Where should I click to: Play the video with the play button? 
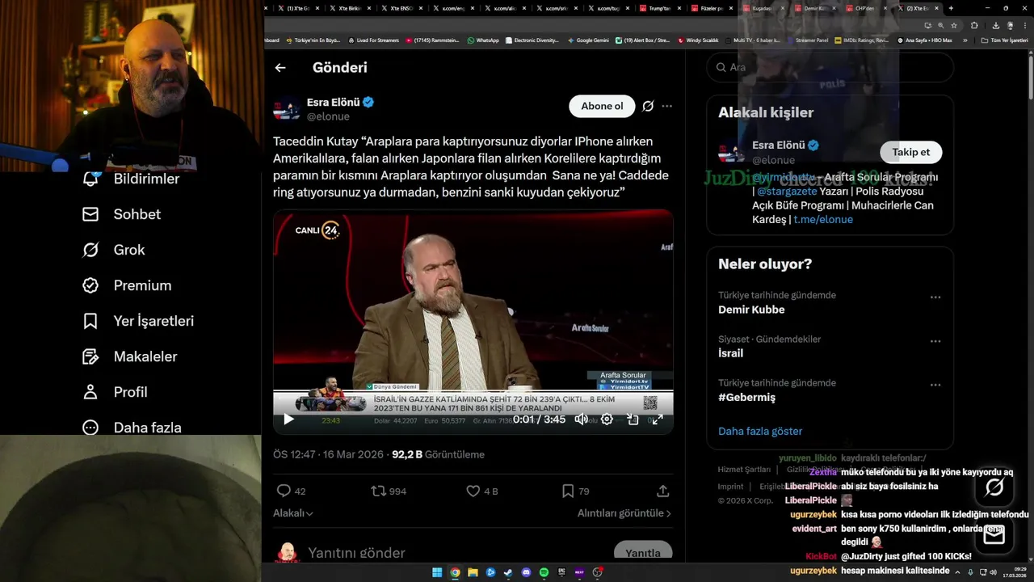(288, 419)
